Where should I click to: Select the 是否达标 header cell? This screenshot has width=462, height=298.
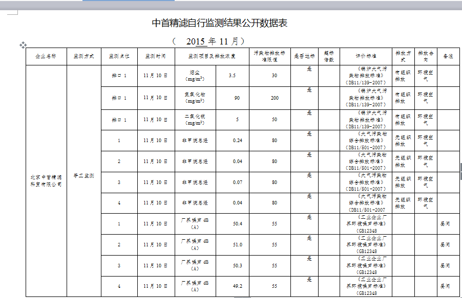point(304,56)
